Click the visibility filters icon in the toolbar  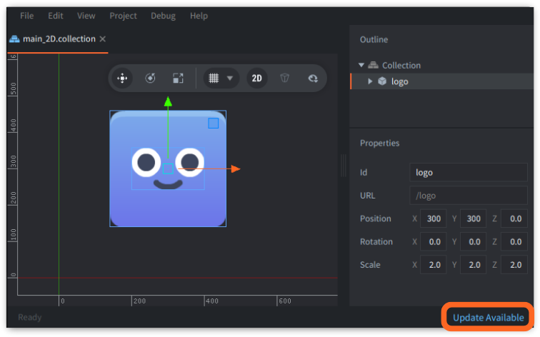(312, 79)
